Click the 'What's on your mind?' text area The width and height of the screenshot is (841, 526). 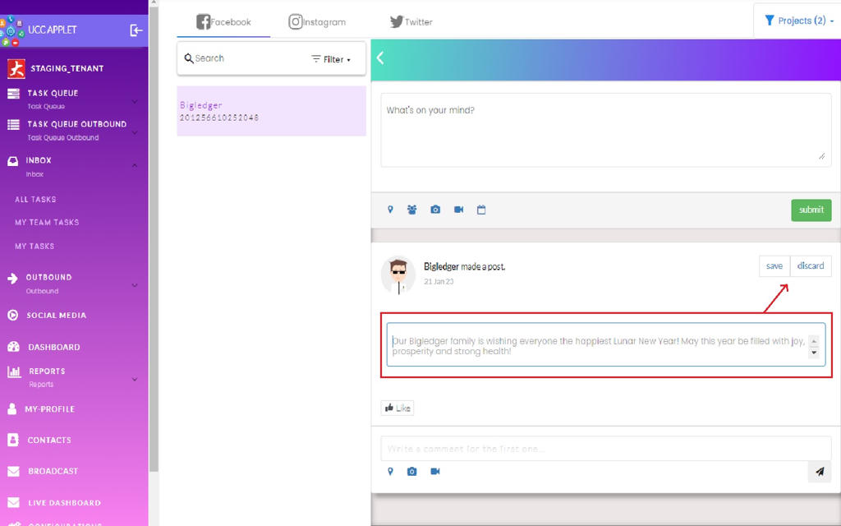(605, 130)
